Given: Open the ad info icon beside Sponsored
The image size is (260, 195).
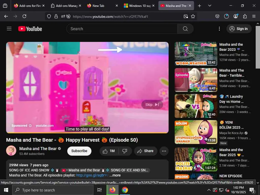Looking at the screenshot, I should [30, 126].
